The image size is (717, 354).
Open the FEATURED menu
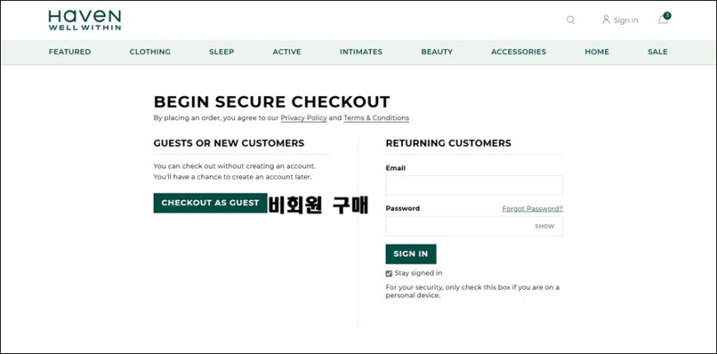tap(70, 52)
